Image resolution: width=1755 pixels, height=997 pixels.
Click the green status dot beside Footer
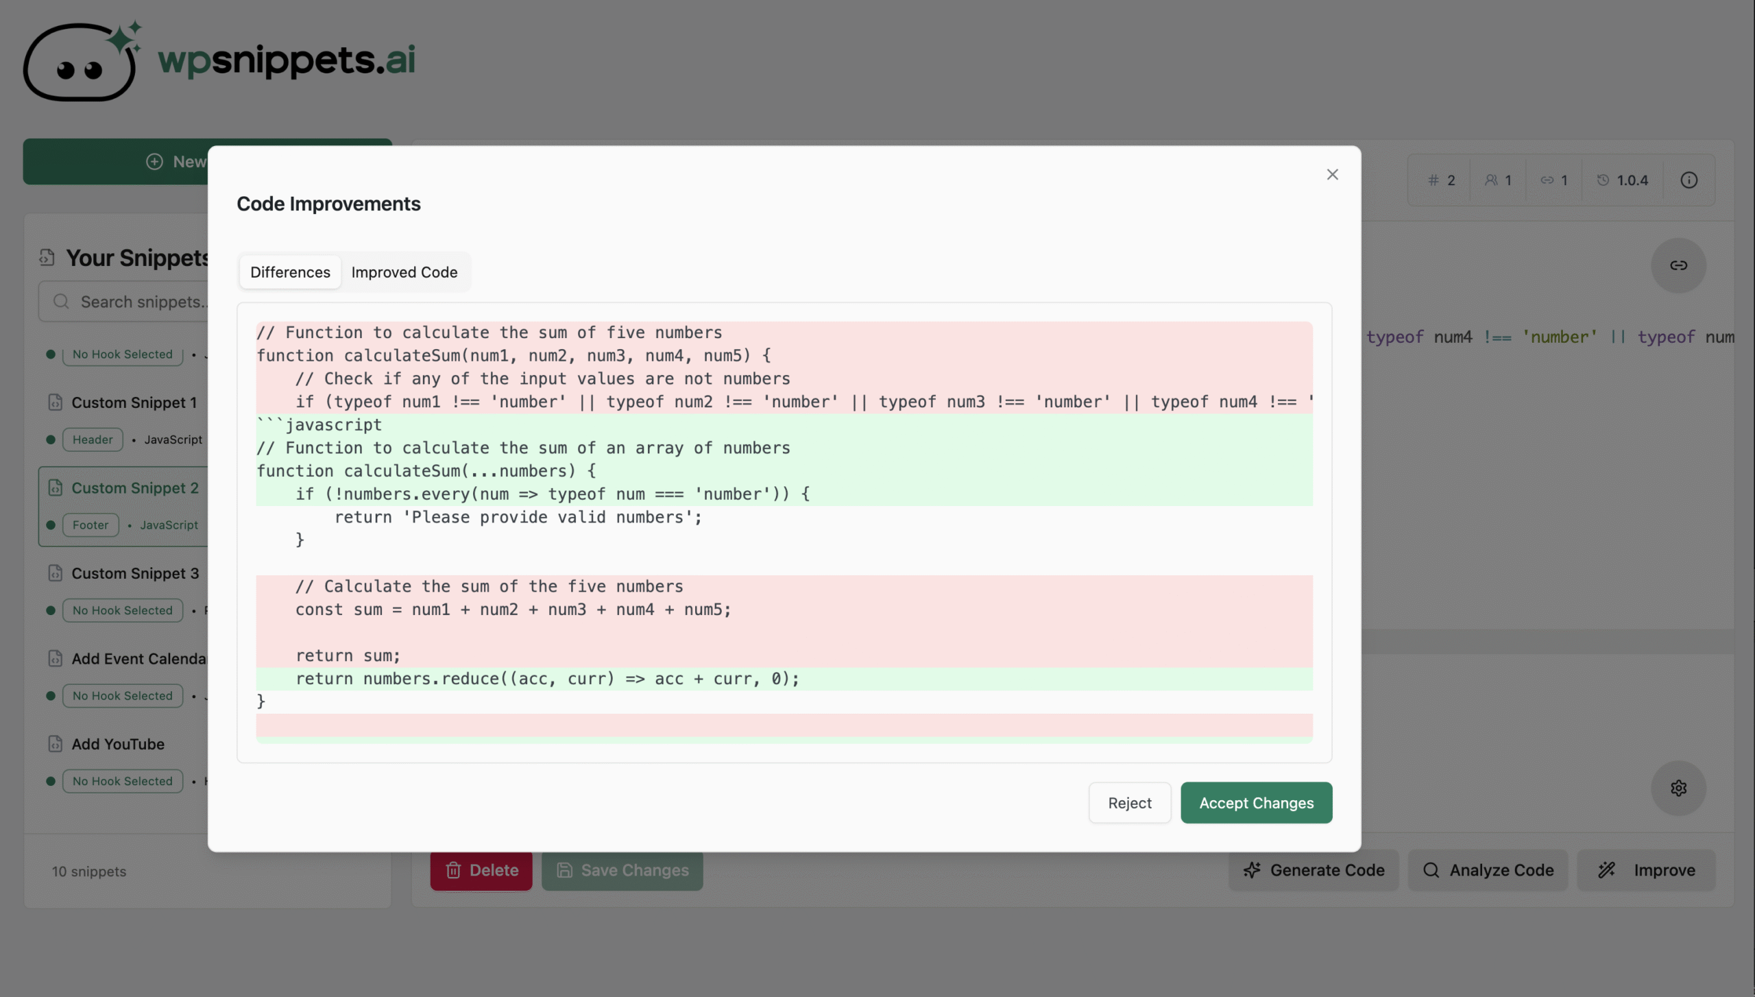(x=50, y=525)
